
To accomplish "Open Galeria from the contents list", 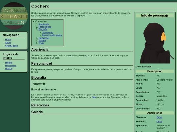I will [x=42, y=40].
